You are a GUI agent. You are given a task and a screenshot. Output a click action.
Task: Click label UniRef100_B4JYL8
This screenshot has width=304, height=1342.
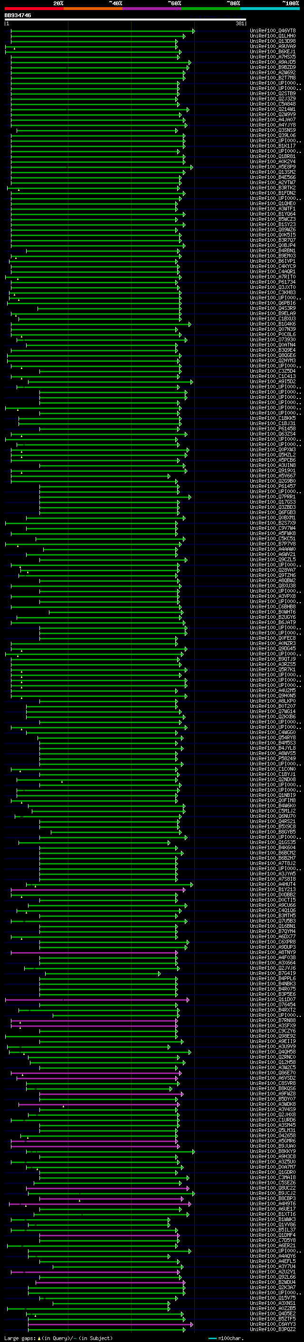(x=273, y=748)
